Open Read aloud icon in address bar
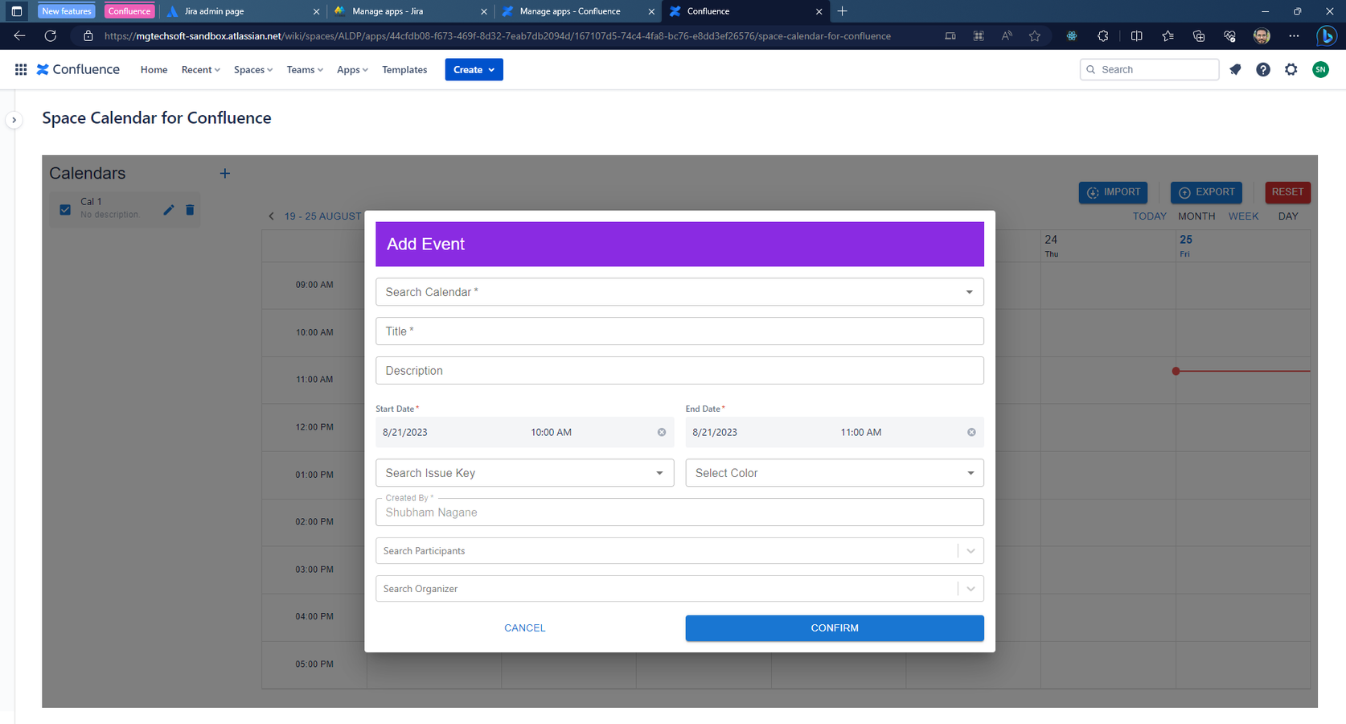The width and height of the screenshot is (1346, 724). [x=1007, y=36]
